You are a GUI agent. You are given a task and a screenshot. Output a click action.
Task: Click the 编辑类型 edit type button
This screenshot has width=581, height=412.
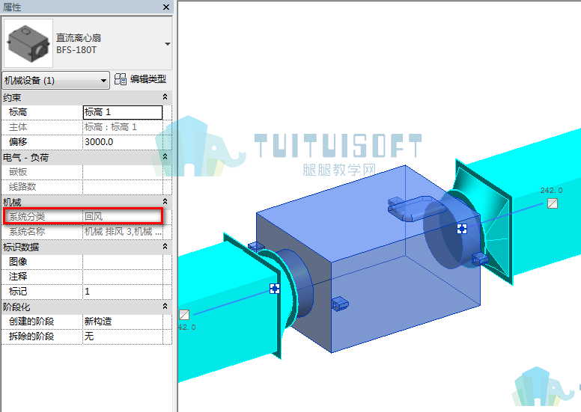pyautogui.click(x=140, y=79)
